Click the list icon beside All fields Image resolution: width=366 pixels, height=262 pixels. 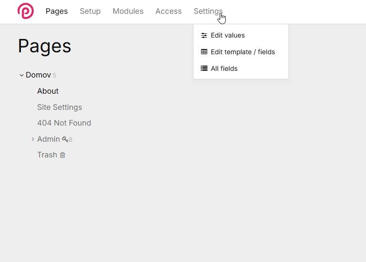click(204, 68)
